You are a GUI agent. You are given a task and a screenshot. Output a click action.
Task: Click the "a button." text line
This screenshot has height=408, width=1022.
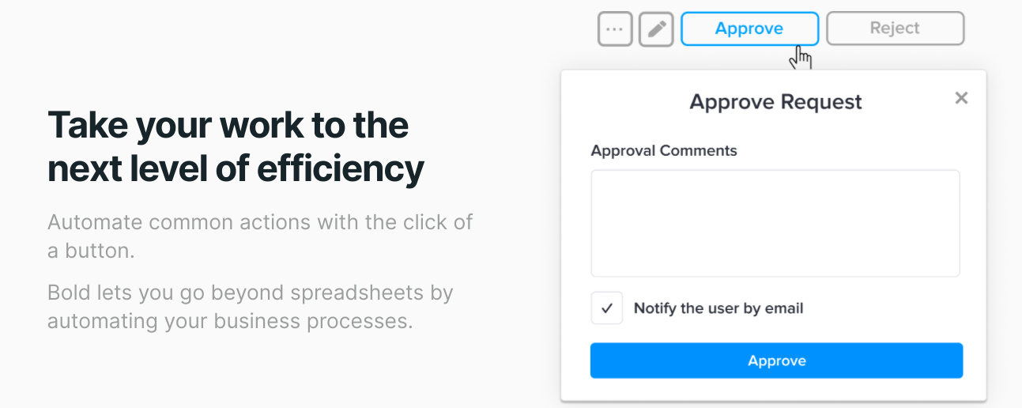point(91,251)
